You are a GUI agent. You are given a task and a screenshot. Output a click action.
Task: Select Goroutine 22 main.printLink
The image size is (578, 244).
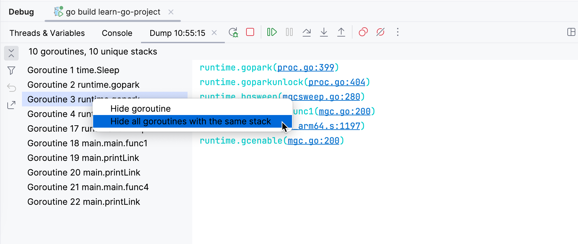point(105,202)
